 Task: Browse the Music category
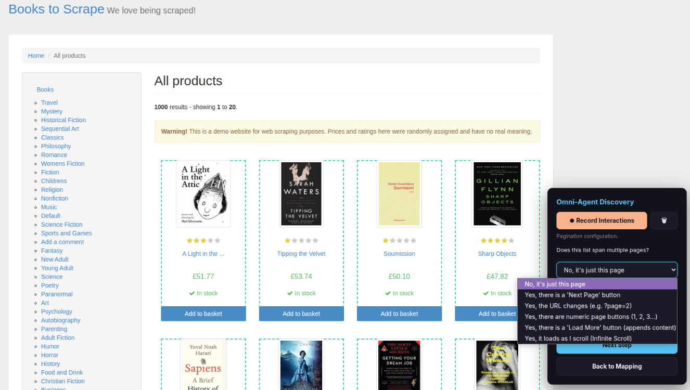click(x=49, y=207)
